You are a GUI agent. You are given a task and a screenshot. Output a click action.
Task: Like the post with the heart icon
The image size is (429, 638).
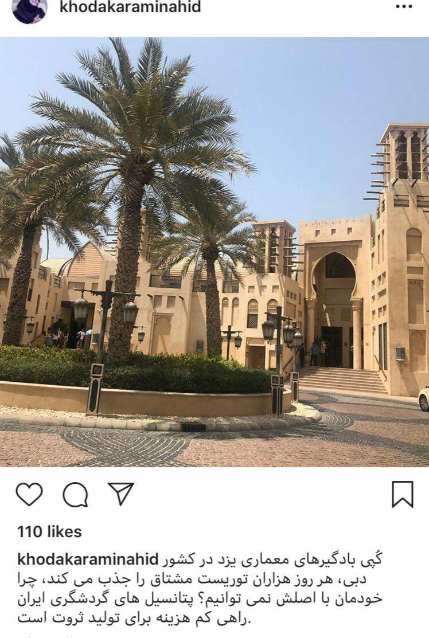click(x=29, y=494)
